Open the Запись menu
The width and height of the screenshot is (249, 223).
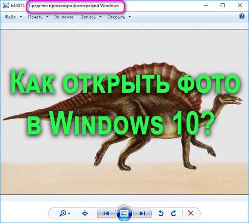click(x=88, y=17)
